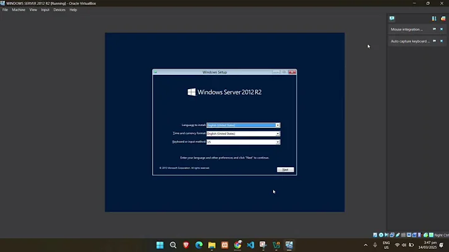Click the Next button in Windows Setup
449x252 pixels.
pos(285,170)
